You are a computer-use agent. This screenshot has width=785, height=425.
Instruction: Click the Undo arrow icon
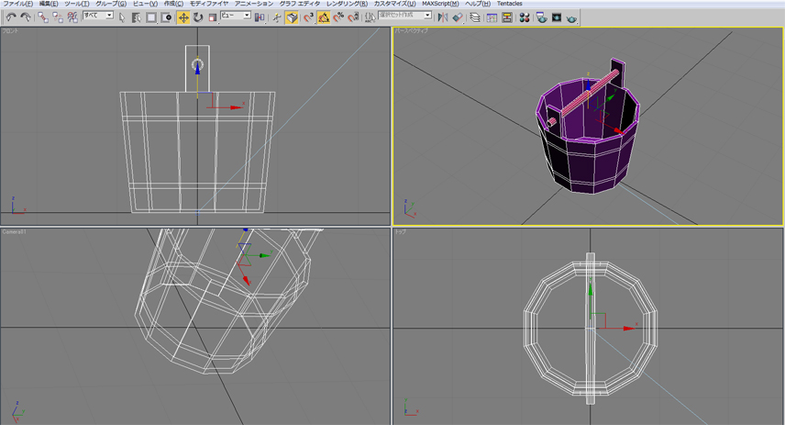10,17
